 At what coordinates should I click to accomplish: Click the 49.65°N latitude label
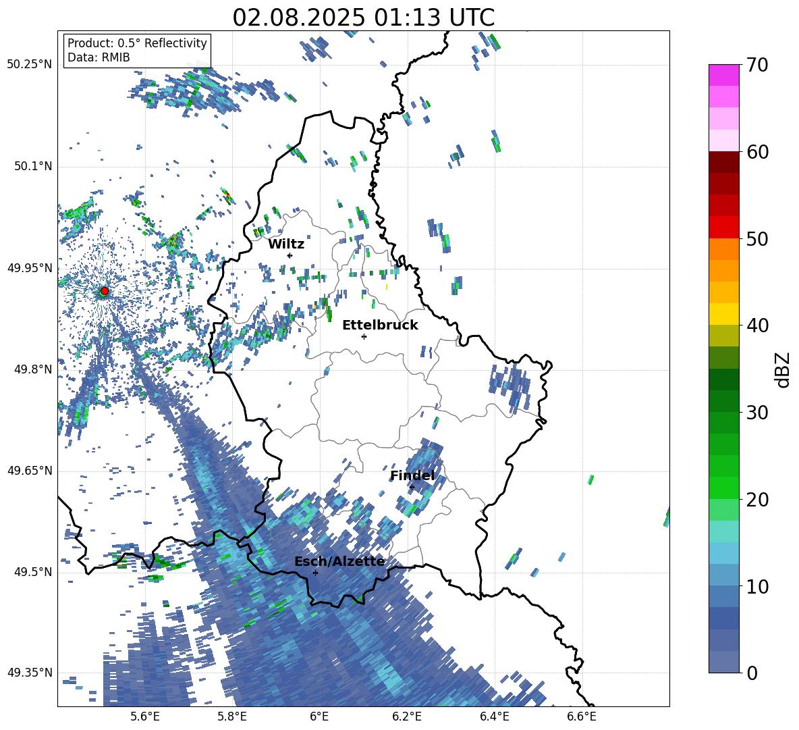coord(30,471)
